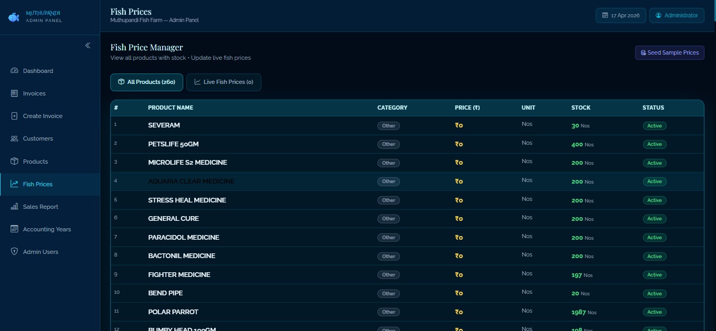The width and height of the screenshot is (716, 331).
Task: Select the All Products tab
Action: point(146,82)
